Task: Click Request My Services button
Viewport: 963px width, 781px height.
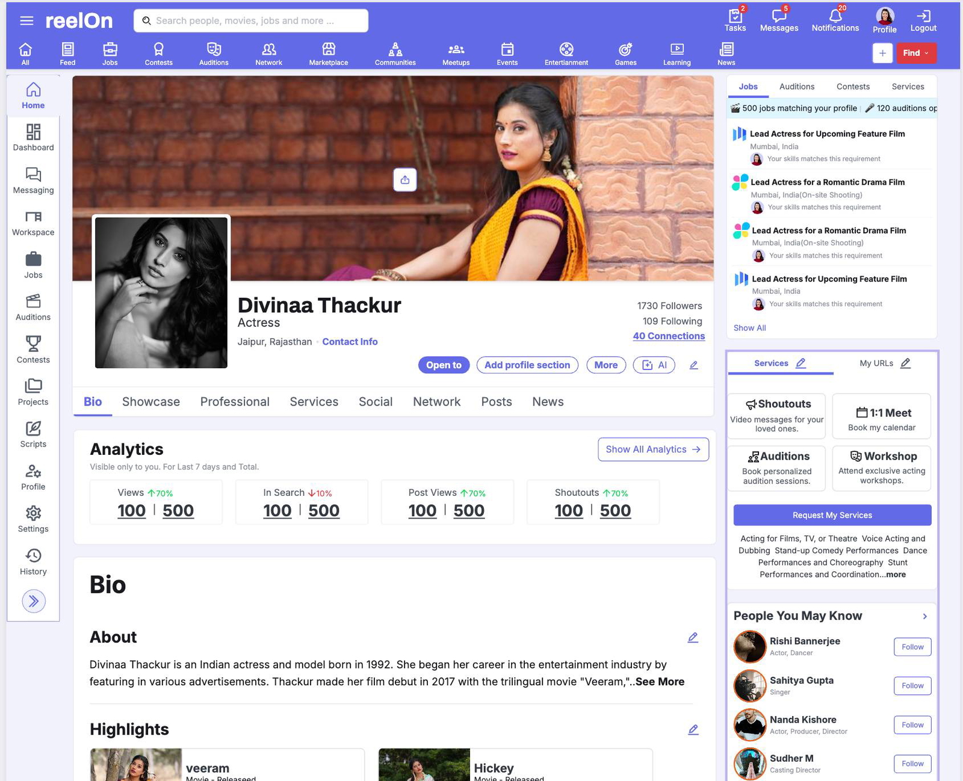Action: 832,515
